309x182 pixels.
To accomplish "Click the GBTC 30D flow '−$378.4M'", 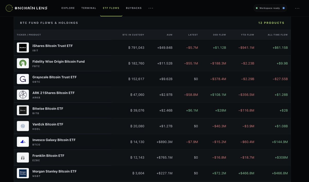I will coord(218,79).
